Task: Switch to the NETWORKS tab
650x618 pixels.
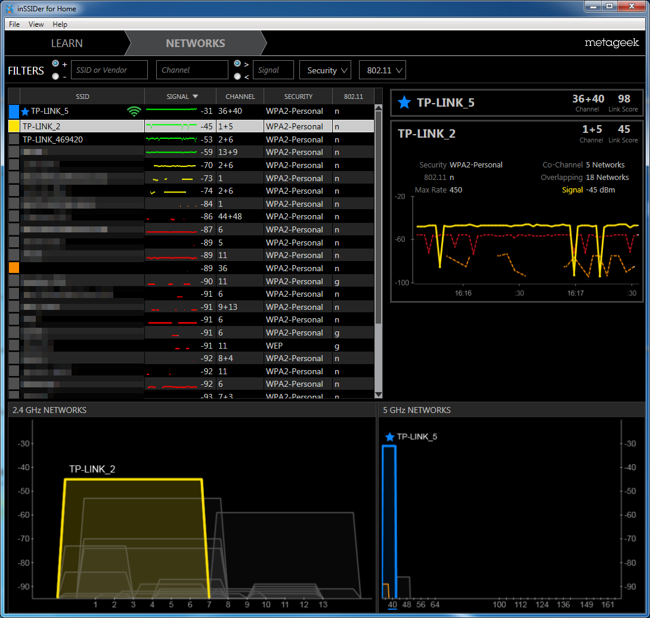Action: pos(195,43)
